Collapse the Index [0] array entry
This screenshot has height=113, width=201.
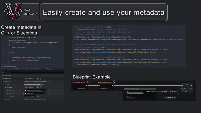click(x=4, y=82)
